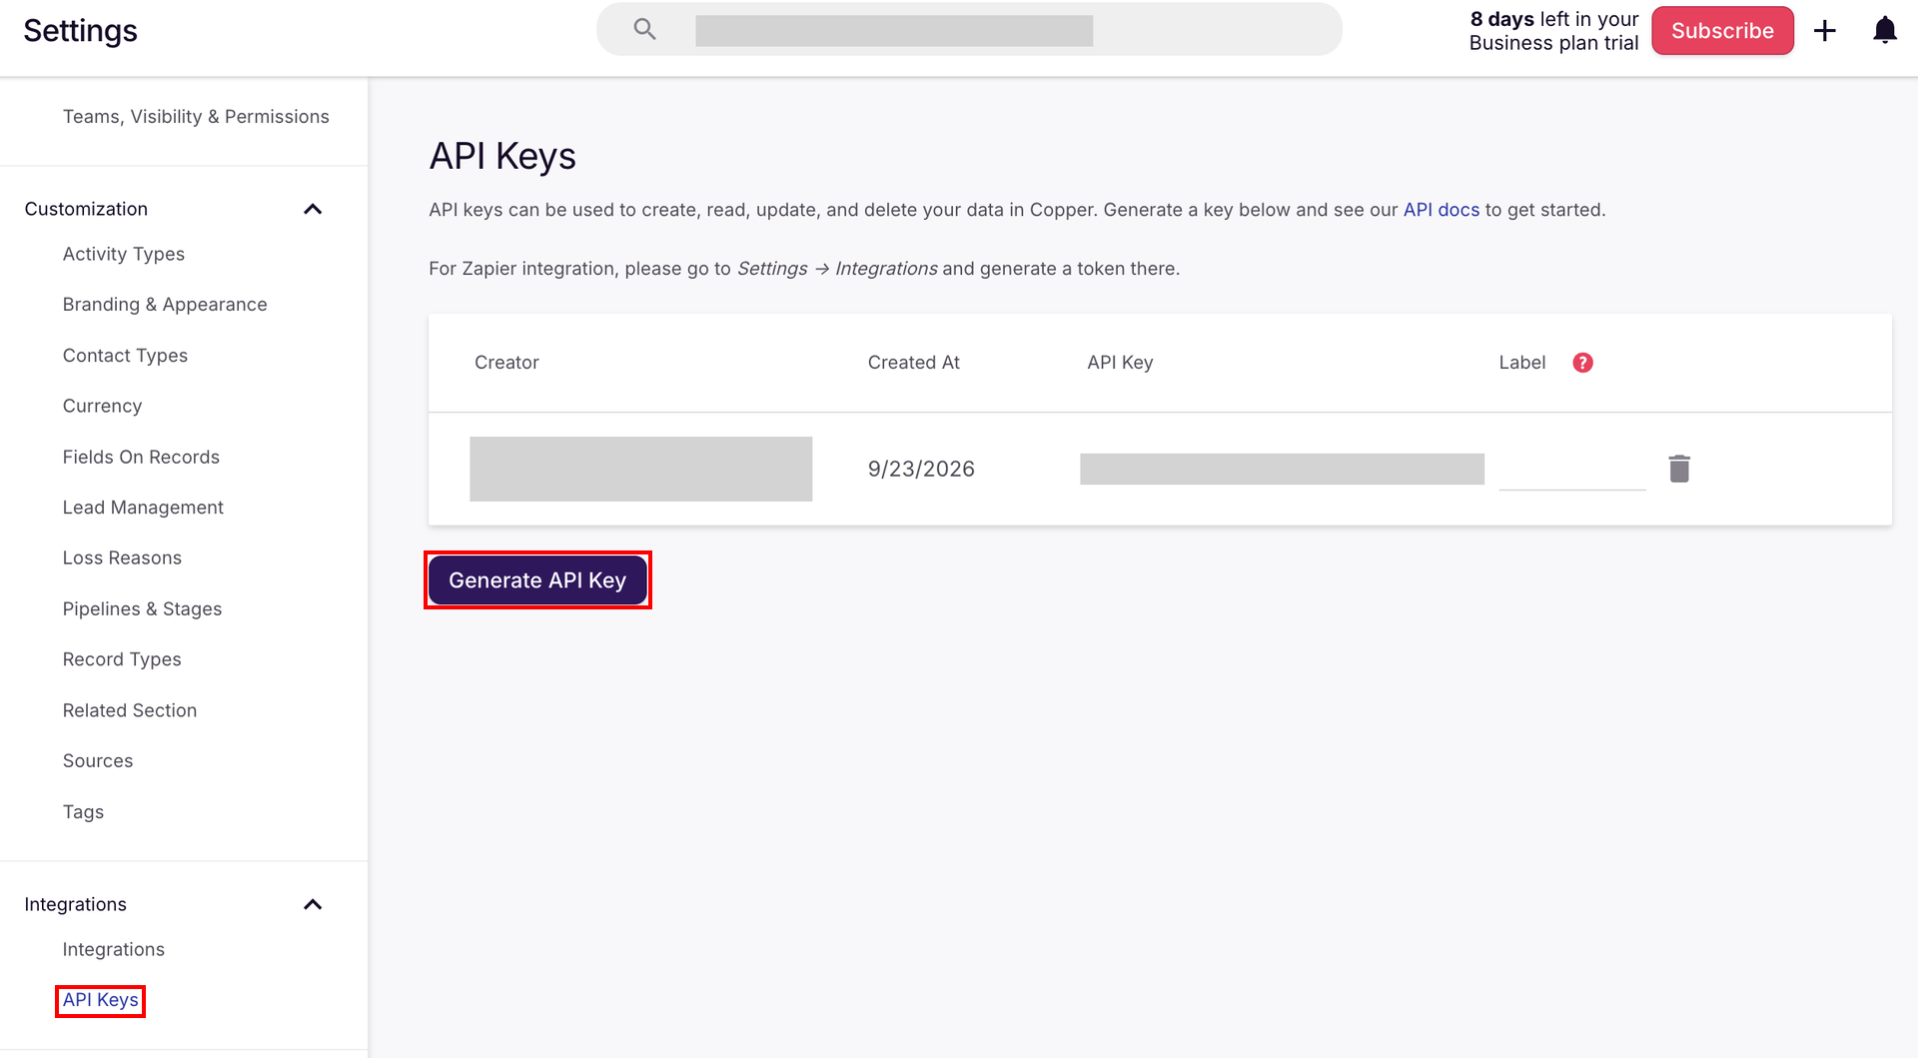Go to Lead Management
Screen dimensions: 1918x1058
click(143, 508)
